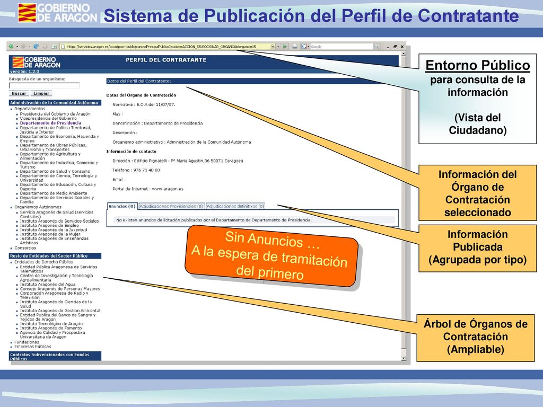Image resolution: width=543 pixels, height=407 pixels.
Task: Open Departamento de Ciencia, Tecnología y Universidad
Action: (x=58, y=178)
